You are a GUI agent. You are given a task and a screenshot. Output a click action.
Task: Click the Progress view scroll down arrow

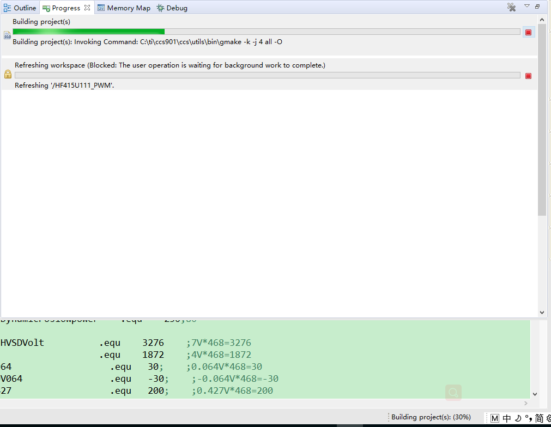(x=542, y=313)
